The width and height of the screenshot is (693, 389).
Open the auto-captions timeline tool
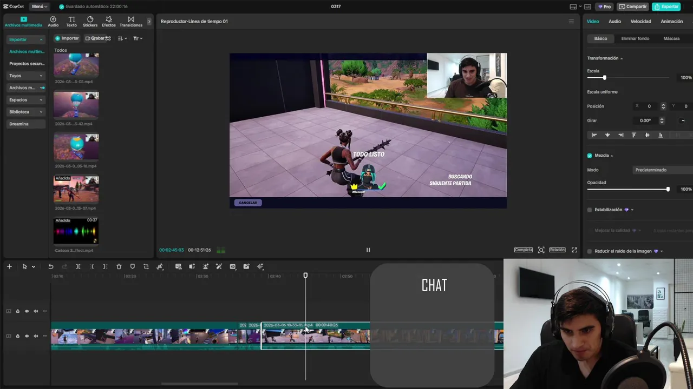pyautogui.click(x=178, y=266)
